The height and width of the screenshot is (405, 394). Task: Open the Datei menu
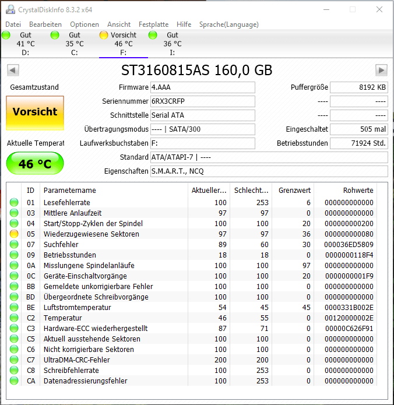point(13,24)
